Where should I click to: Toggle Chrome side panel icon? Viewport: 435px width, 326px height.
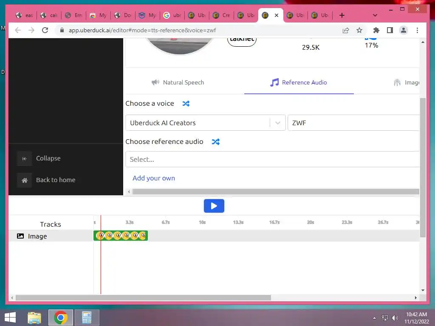[x=390, y=30]
